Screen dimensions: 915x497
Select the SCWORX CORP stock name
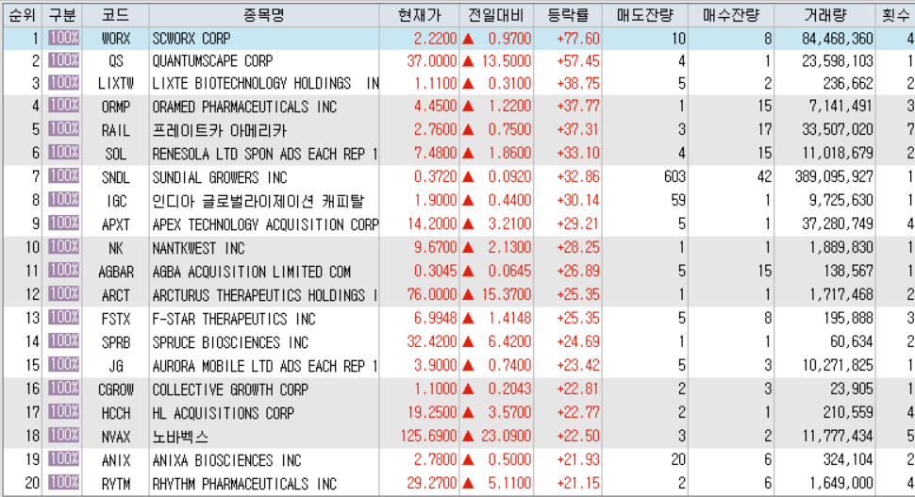click(191, 39)
